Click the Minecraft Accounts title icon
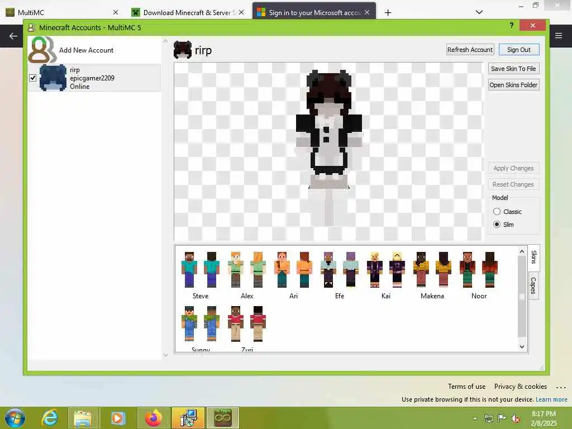 pyautogui.click(x=31, y=27)
